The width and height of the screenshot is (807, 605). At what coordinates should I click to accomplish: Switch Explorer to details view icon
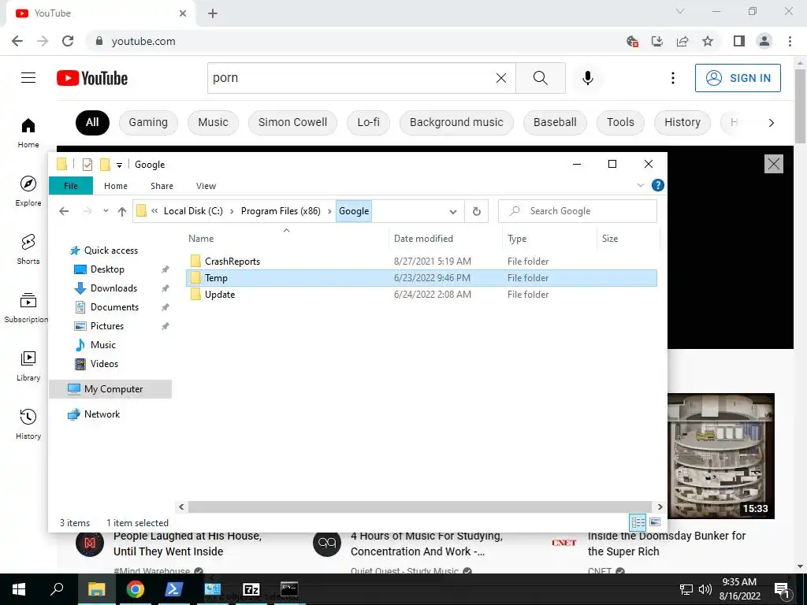click(638, 523)
